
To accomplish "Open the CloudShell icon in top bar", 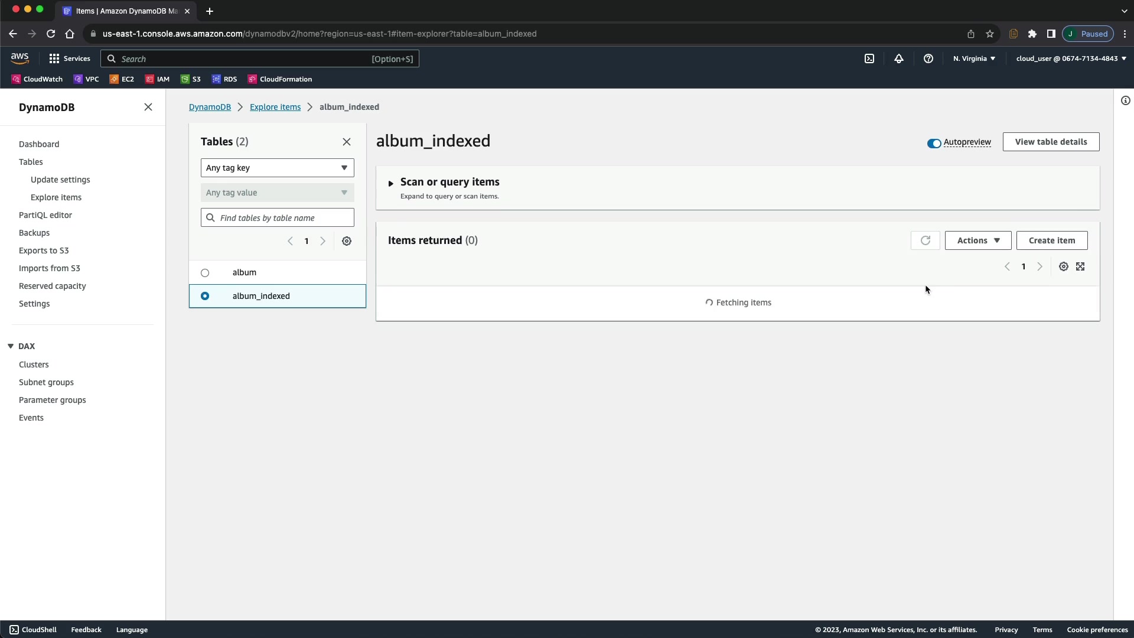I will [869, 58].
